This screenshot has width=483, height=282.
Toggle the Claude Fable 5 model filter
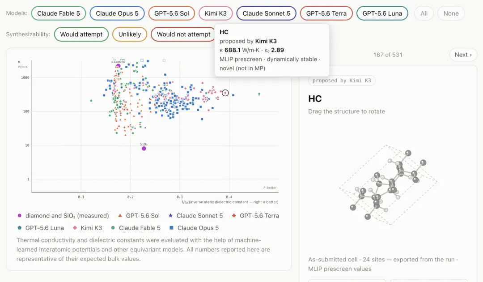coord(59,13)
